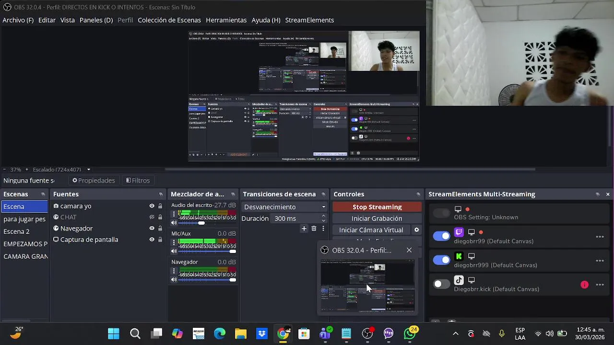Screen dimensions: 614x345
Task: Mute the Navegador audio speaker icon
Action: (x=174, y=279)
